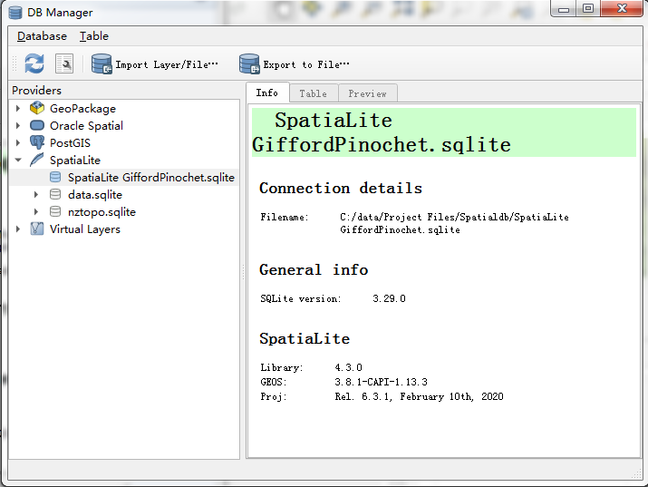
Task: Click the SpatiaLite feather icon
Action: (37, 160)
